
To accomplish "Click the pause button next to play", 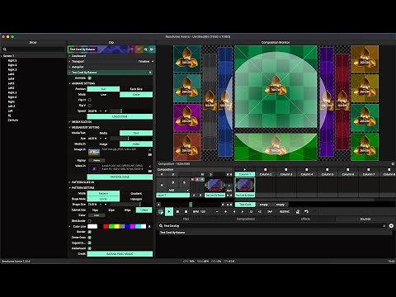I will pyautogui.click(x=177, y=211).
